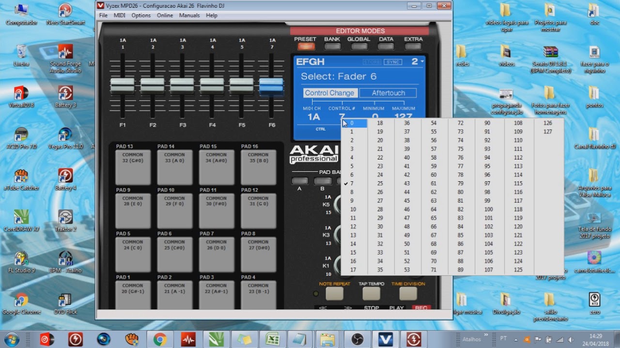Click the blue F6 fader handle
The height and width of the screenshot is (348, 620).
(x=271, y=85)
